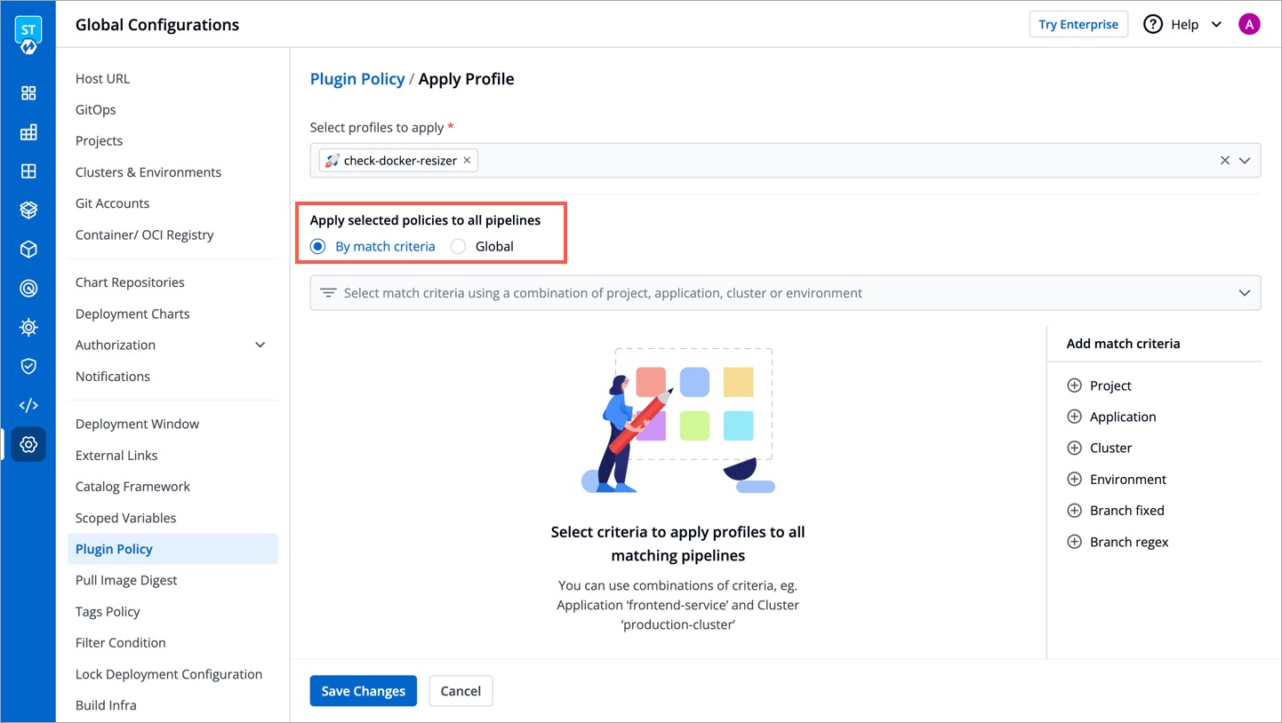Viewport: 1282px width, 723px height.
Task: Go to Clusters & Environments section
Action: point(148,172)
